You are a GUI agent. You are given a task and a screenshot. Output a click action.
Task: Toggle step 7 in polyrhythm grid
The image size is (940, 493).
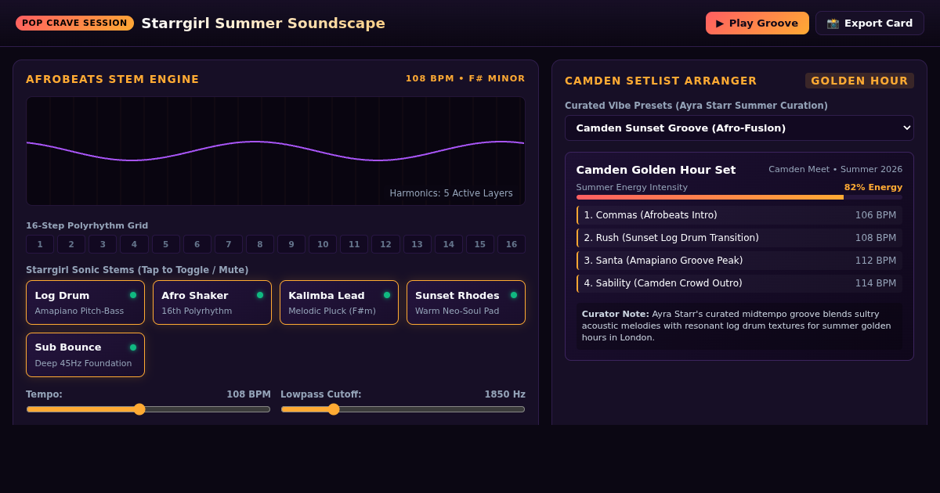click(x=229, y=244)
